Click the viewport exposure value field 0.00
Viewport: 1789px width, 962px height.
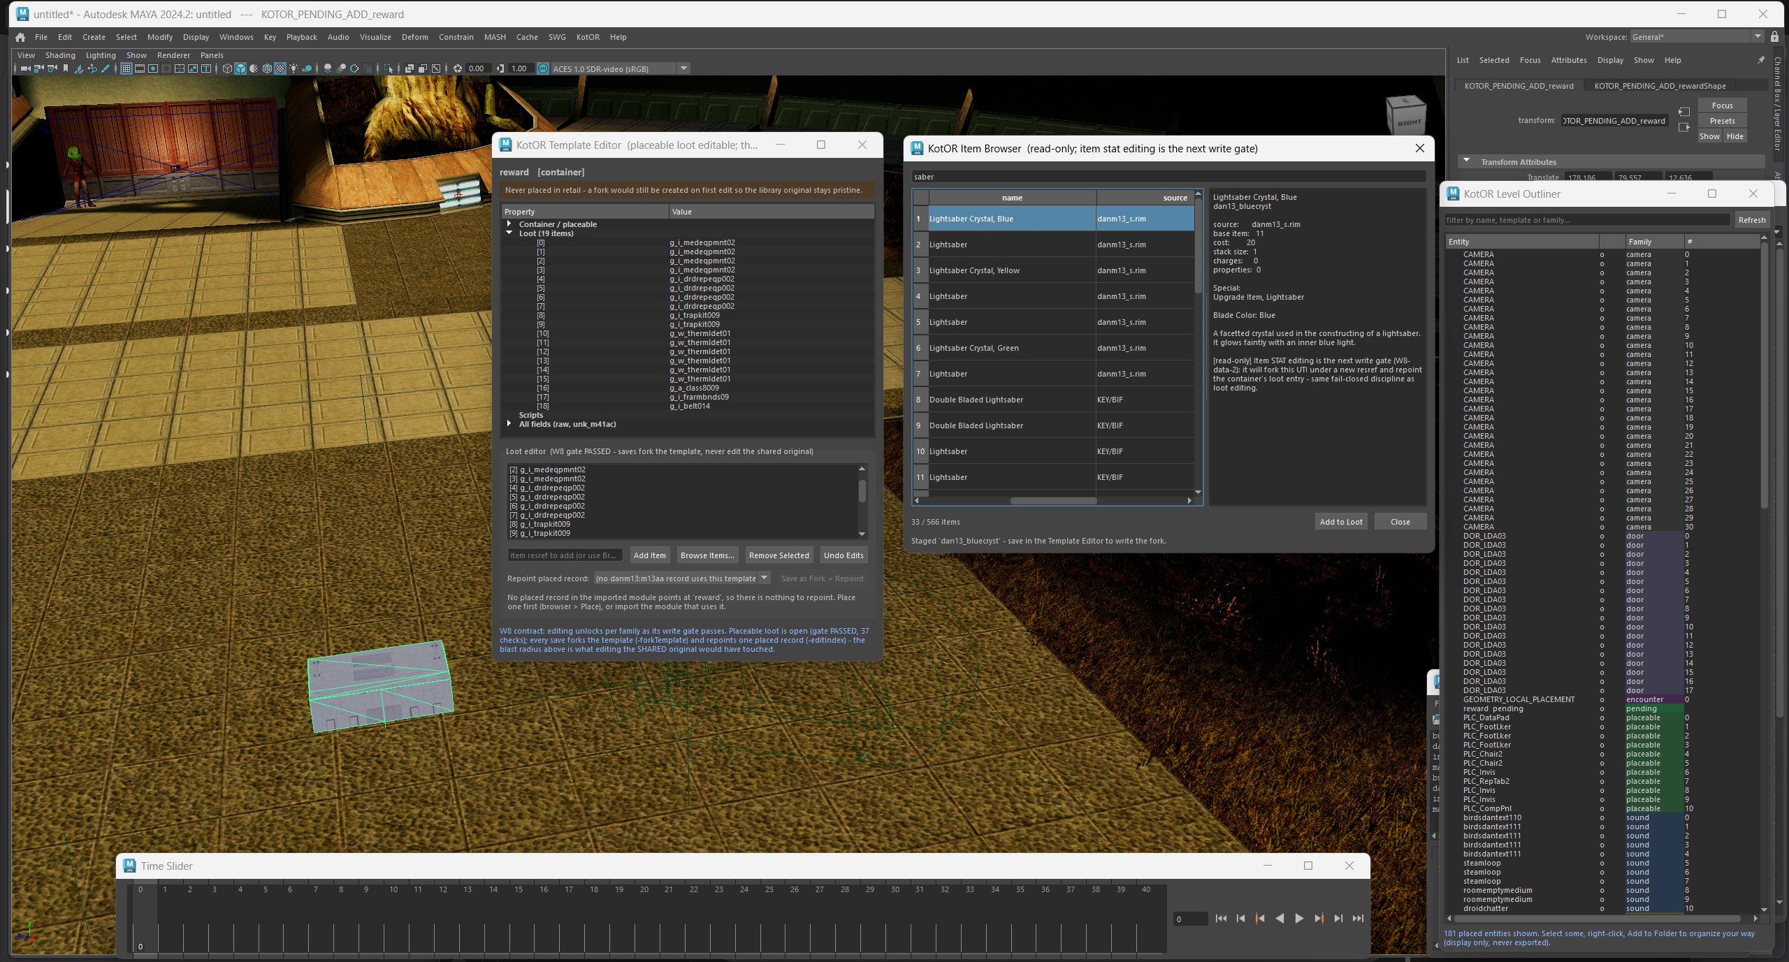(478, 68)
